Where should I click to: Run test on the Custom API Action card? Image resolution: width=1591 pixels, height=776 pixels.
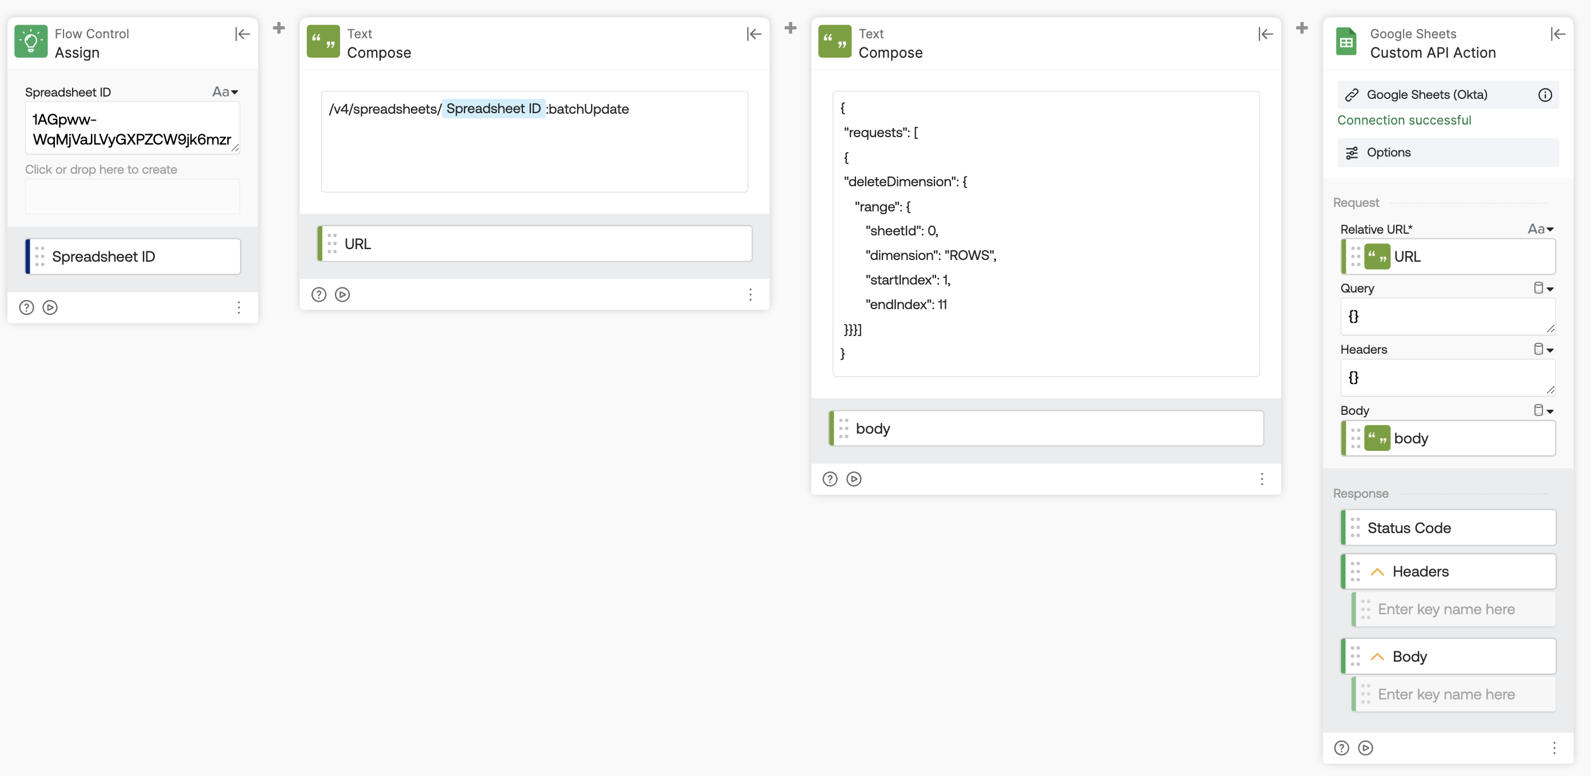(x=1365, y=747)
